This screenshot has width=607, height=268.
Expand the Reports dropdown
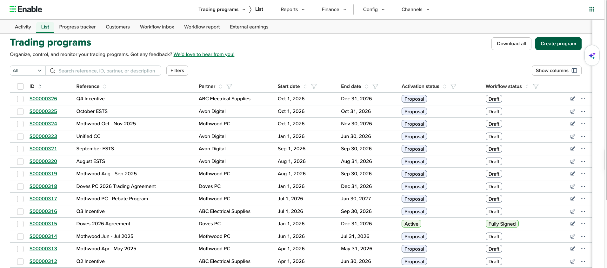tap(293, 9)
